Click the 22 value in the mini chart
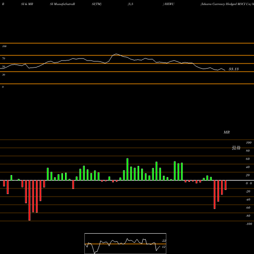This screenshot has width=254, height=254. pos(164,241)
